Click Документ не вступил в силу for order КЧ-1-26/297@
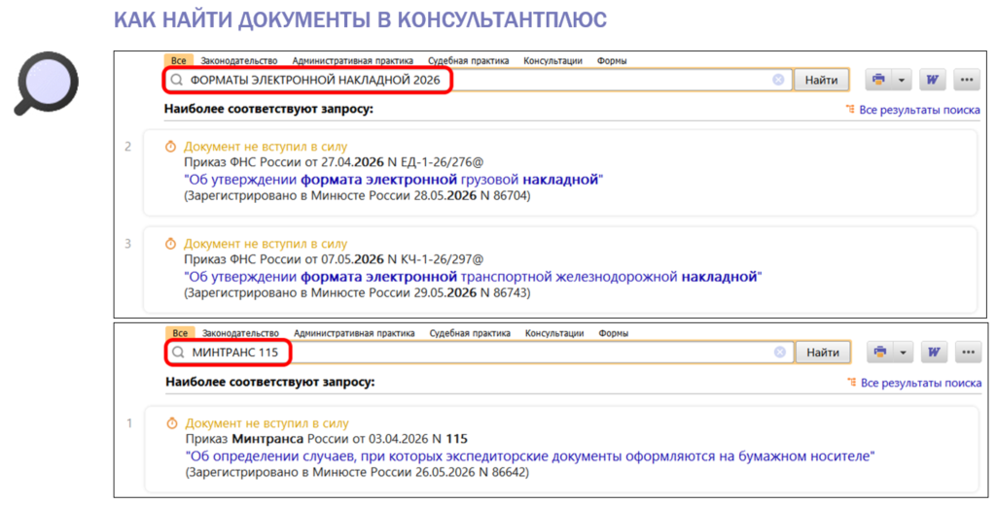 coord(266,244)
